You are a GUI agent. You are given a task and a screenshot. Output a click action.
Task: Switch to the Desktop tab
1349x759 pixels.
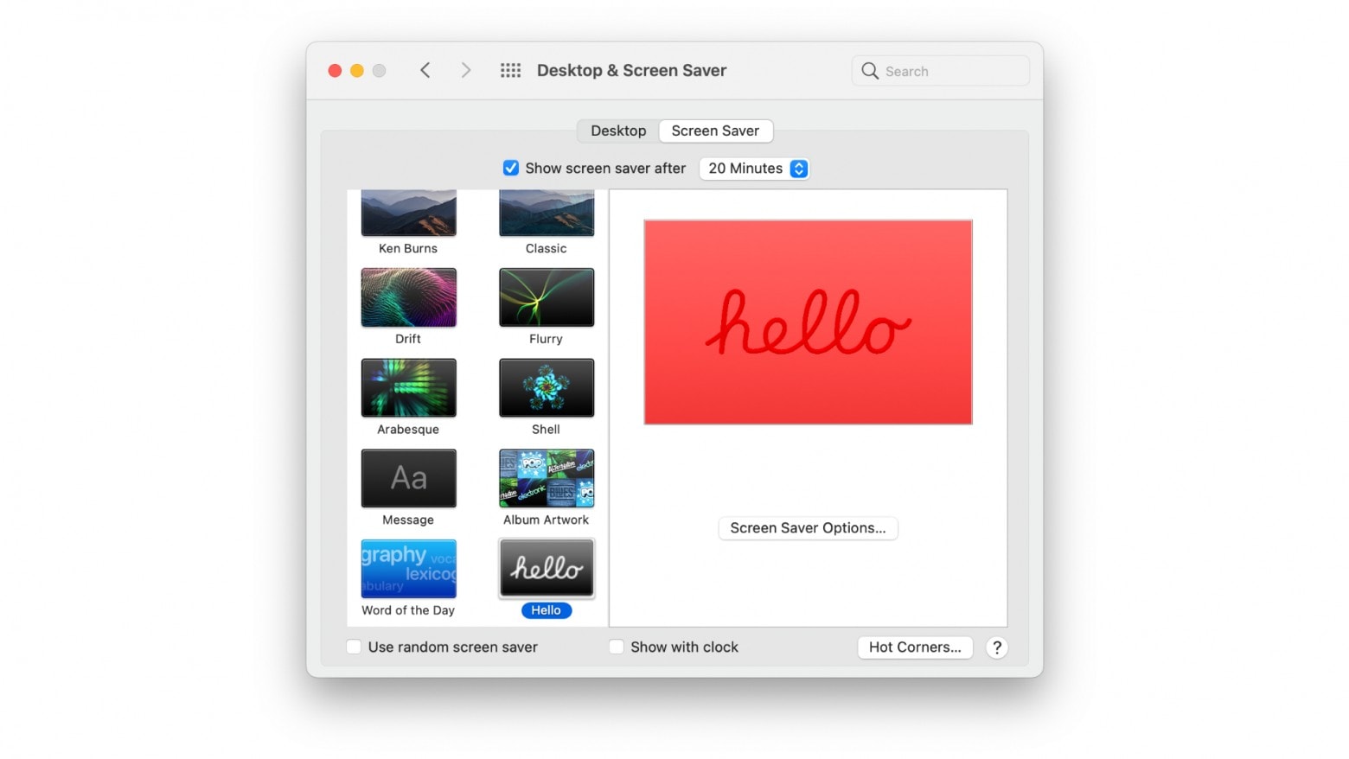(x=617, y=131)
